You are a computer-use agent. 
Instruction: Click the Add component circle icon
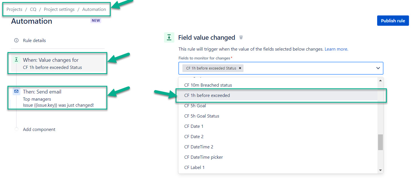point(16,129)
